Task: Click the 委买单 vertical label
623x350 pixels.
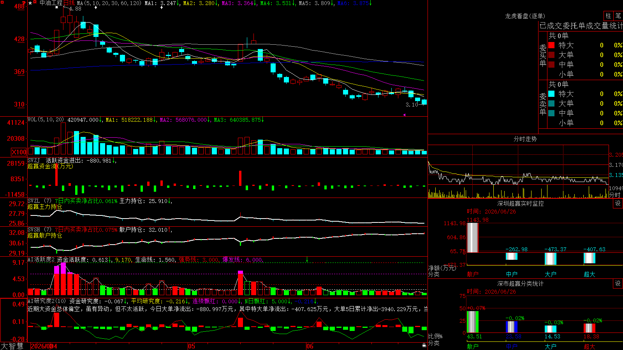Action: [543, 55]
